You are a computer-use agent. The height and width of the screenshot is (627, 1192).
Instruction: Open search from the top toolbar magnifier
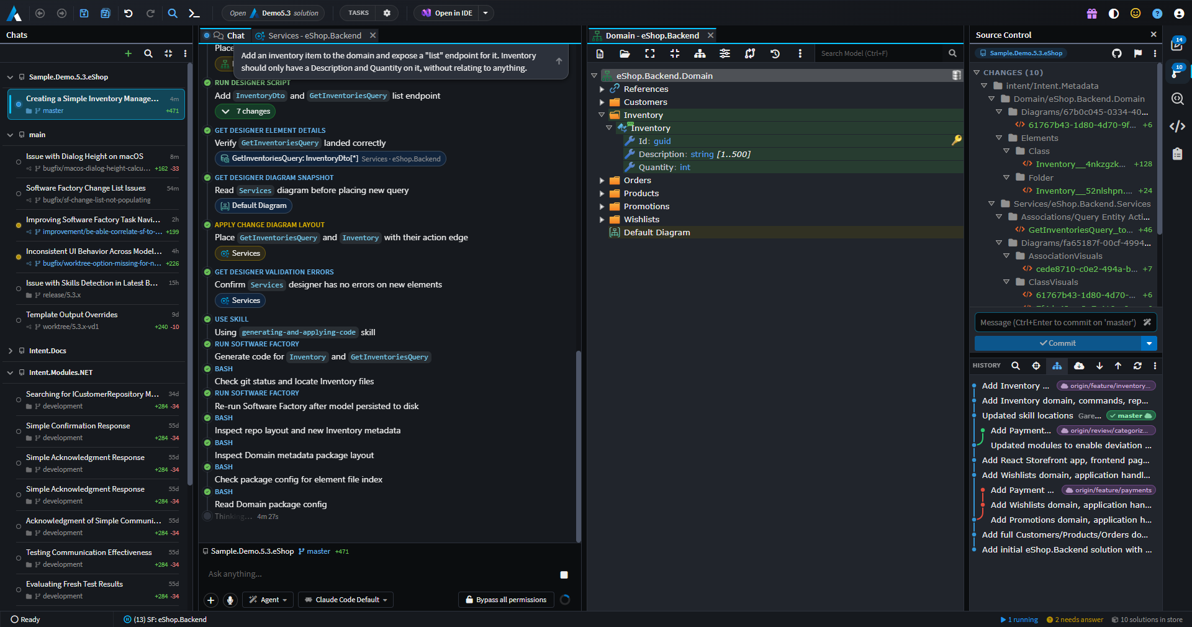click(x=173, y=13)
